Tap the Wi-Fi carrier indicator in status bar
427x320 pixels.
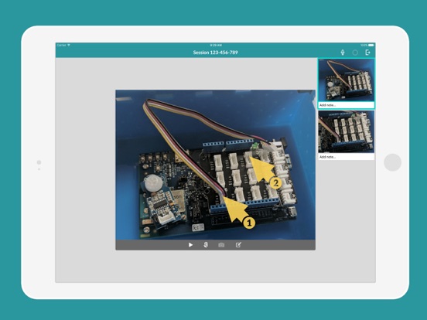click(63, 45)
